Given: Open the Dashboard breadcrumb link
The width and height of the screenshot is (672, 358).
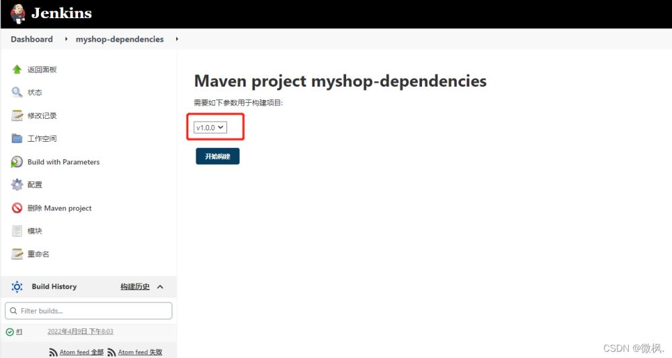Looking at the screenshot, I should pyautogui.click(x=32, y=39).
